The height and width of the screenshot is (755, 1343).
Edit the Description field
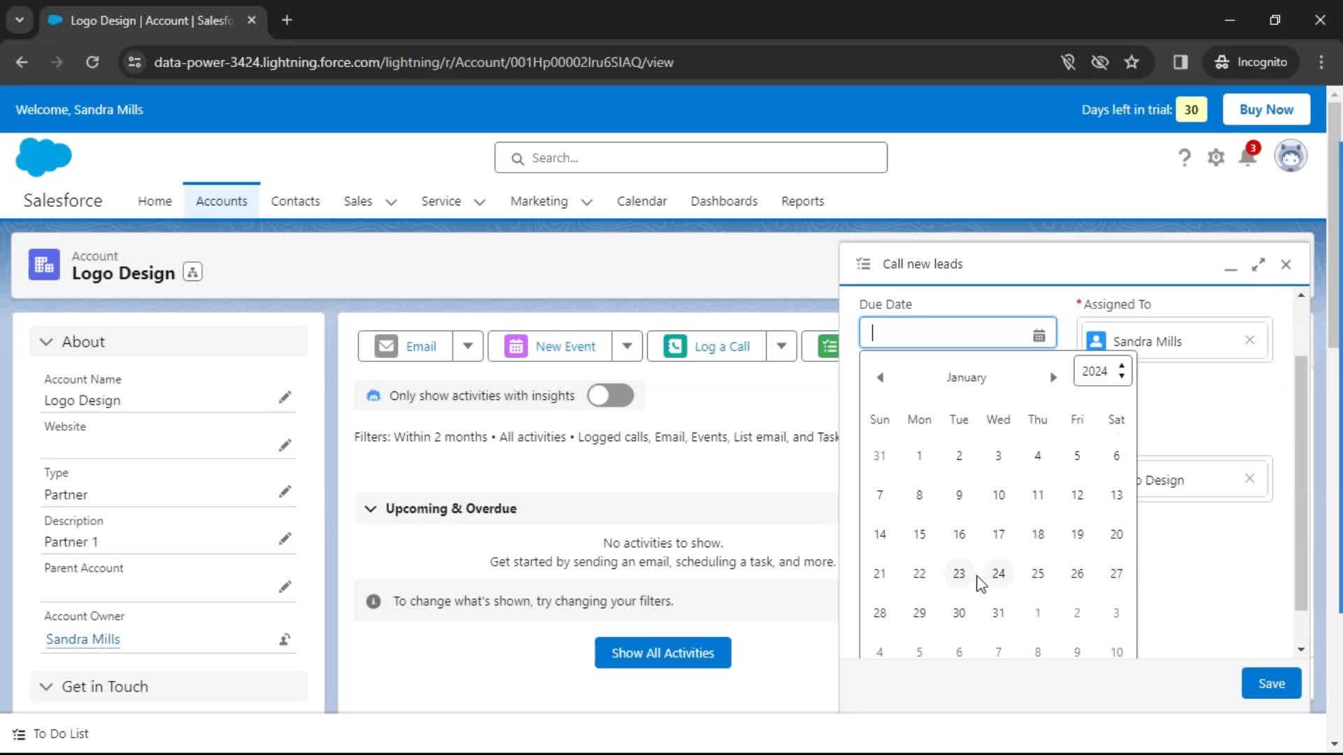click(x=285, y=539)
